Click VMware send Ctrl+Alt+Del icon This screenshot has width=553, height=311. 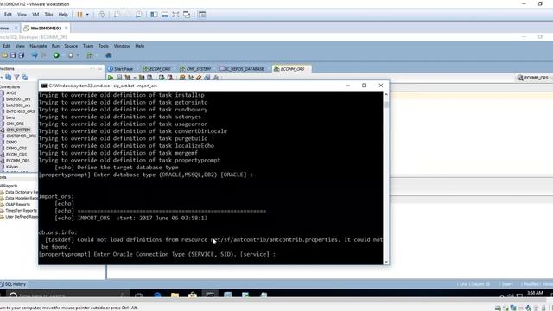coord(101,15)
